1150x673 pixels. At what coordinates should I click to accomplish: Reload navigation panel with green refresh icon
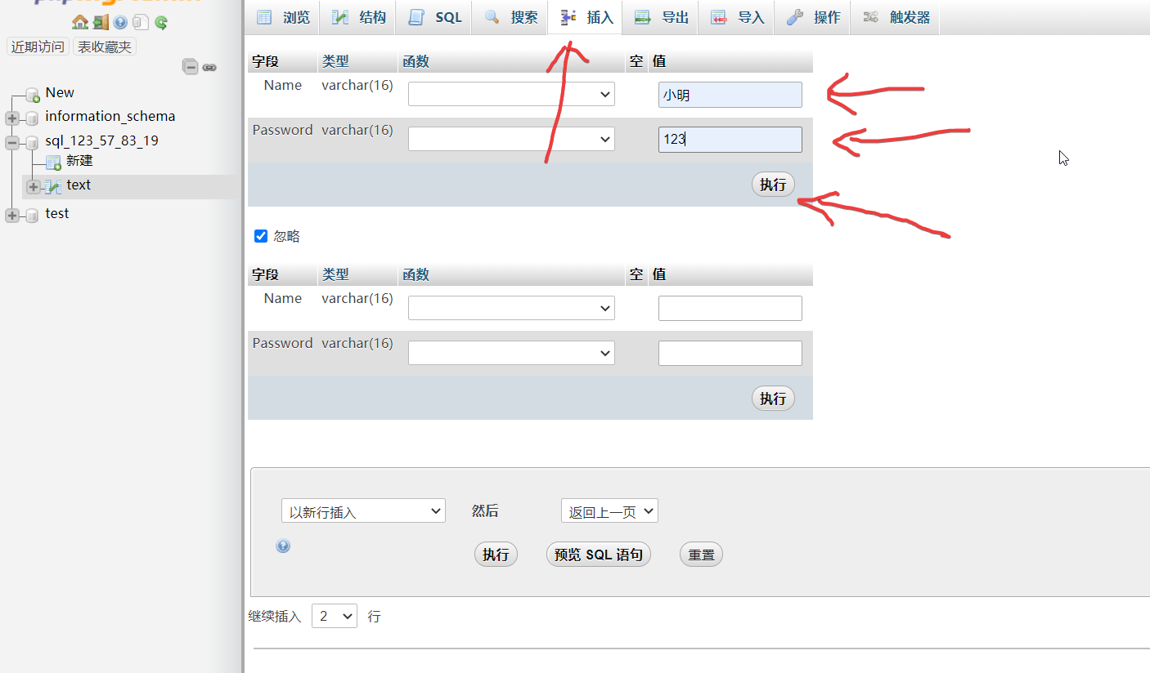click(x=161, y=23)
